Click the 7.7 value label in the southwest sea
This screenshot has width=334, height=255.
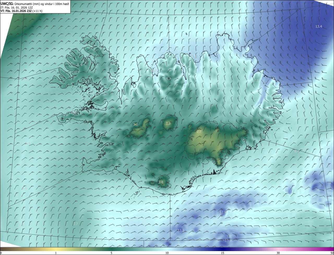(76, 224)
